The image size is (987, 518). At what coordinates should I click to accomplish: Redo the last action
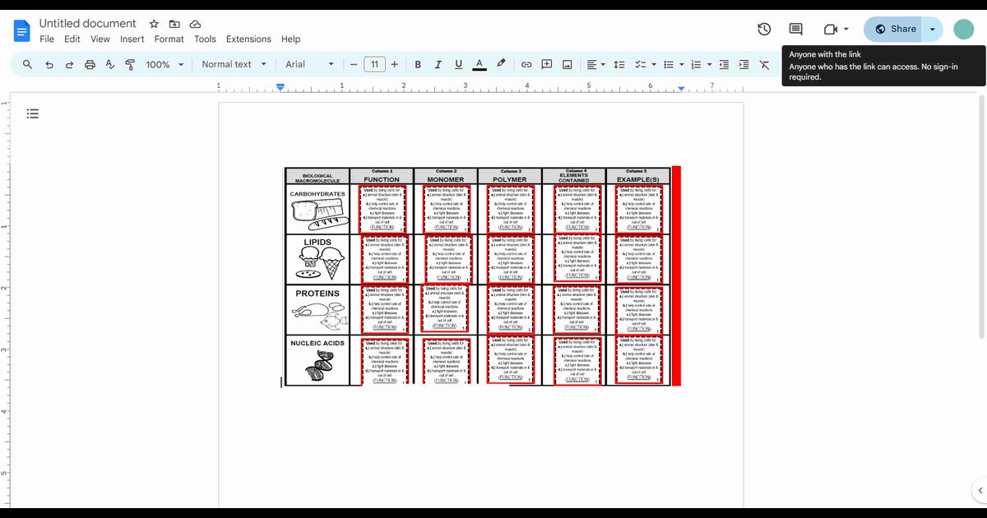tap(69, 64)
